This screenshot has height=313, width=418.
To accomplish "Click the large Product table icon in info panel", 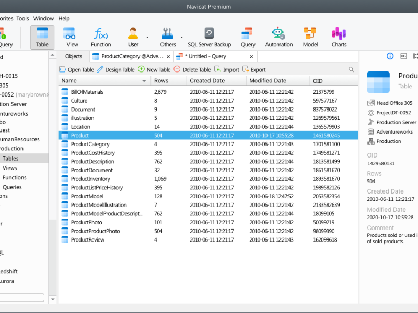I will point(378,82).
